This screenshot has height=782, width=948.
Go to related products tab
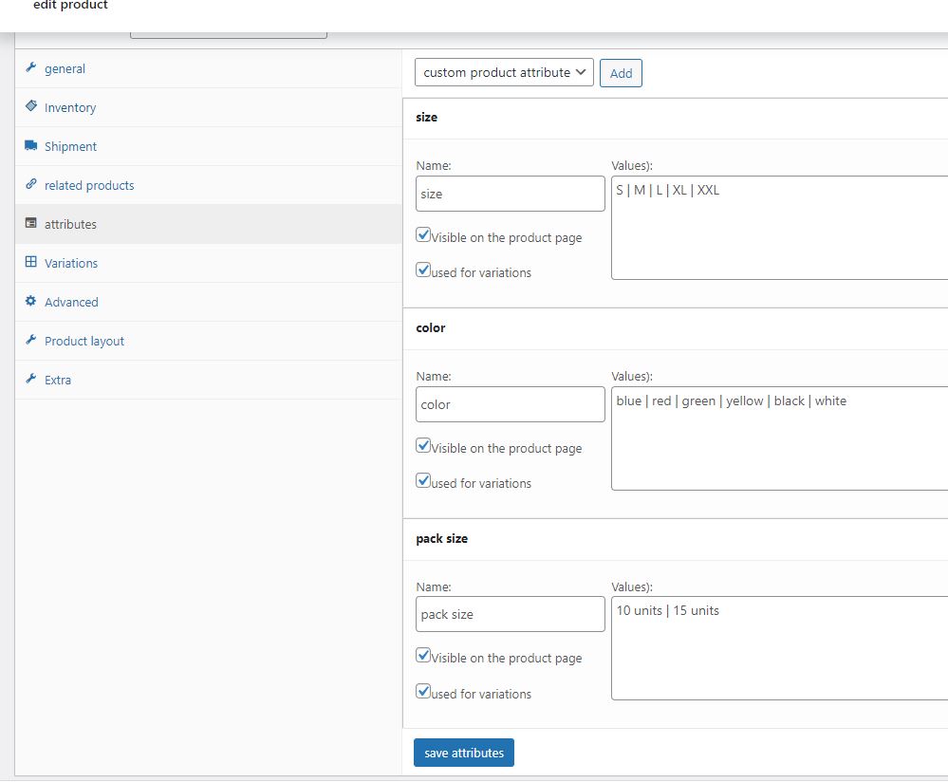pyautogui.click(x=208, y=185)
